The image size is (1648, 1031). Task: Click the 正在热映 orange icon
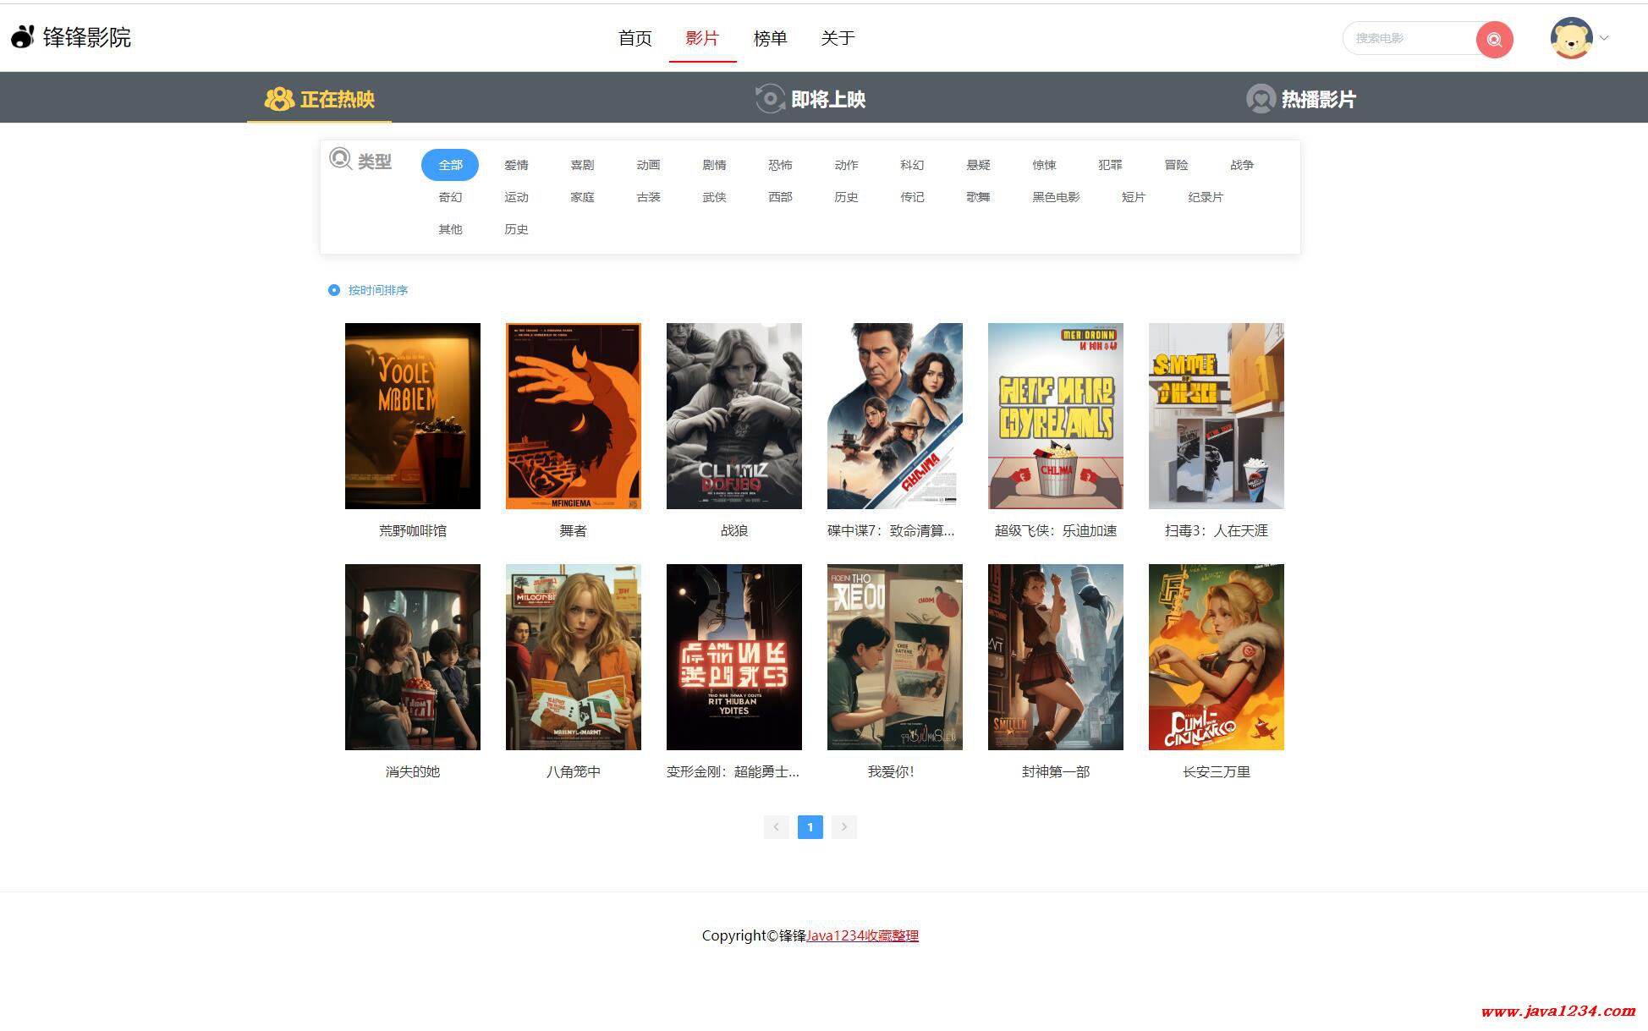[x=279, y=99]
